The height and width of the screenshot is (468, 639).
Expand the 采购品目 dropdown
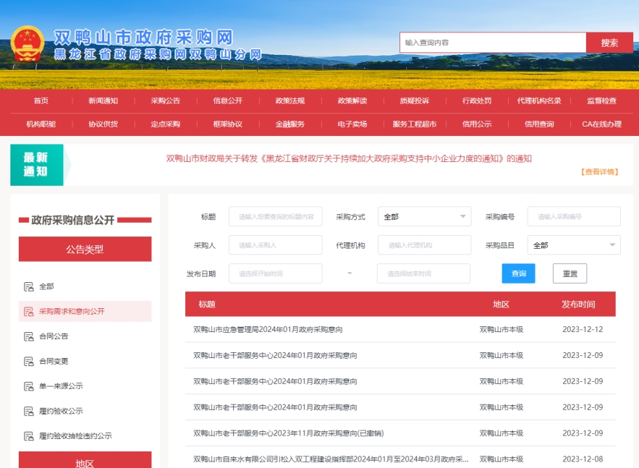click(573, 245)
